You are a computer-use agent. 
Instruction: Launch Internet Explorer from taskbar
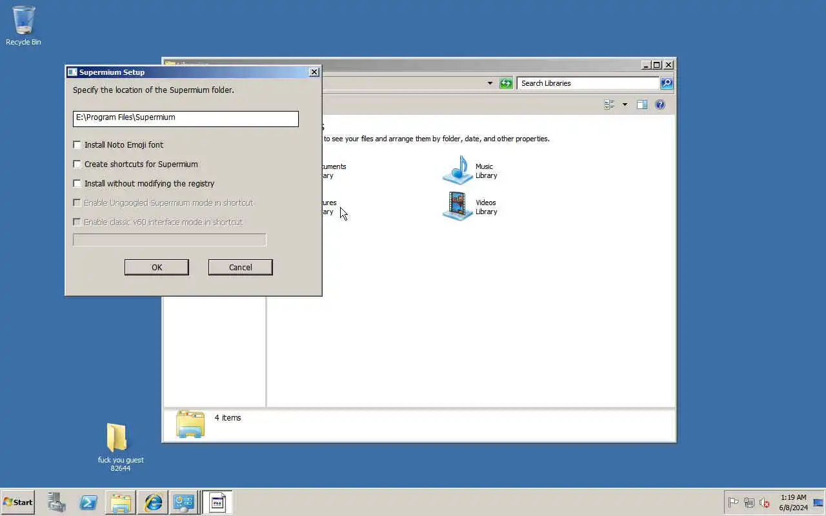pyautogui.click(x=154, y=502)
